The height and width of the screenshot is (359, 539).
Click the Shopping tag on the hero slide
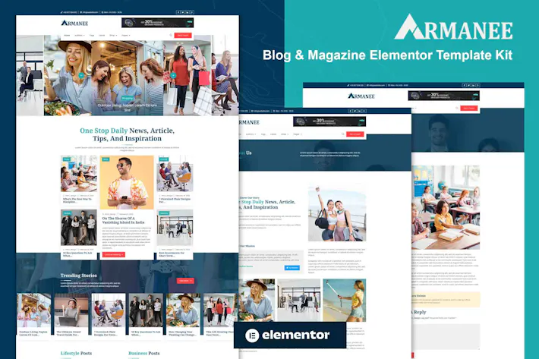[x=128, y=98]
